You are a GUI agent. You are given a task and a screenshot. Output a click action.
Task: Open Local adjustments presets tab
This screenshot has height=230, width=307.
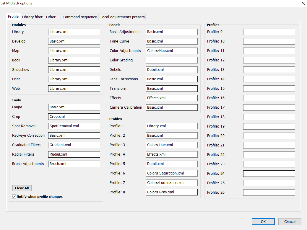point(122,17)
